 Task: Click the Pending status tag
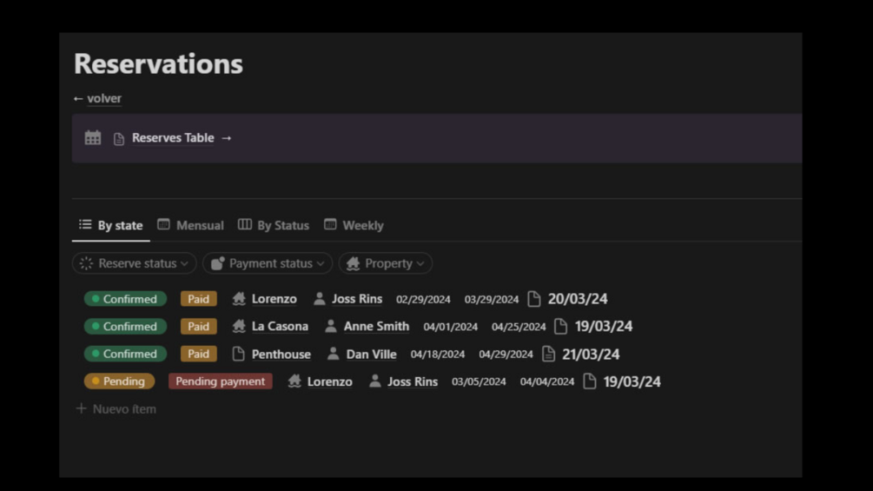pyautogui.click(x=119, y=382)
